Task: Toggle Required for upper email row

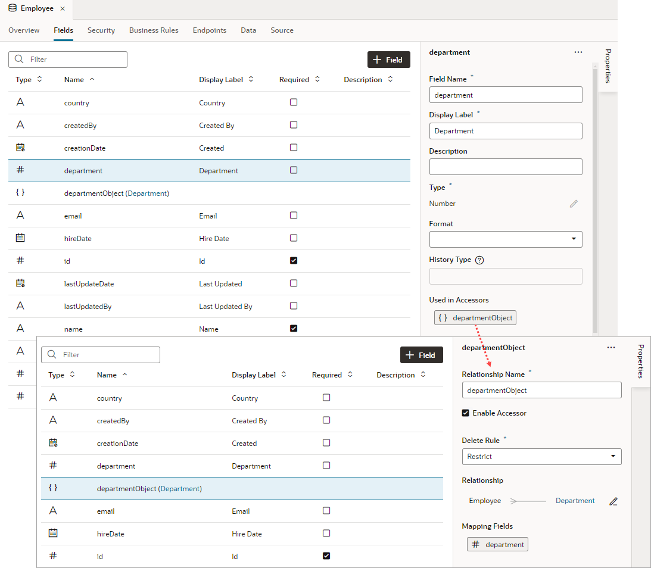Action: tap(294, 216)
